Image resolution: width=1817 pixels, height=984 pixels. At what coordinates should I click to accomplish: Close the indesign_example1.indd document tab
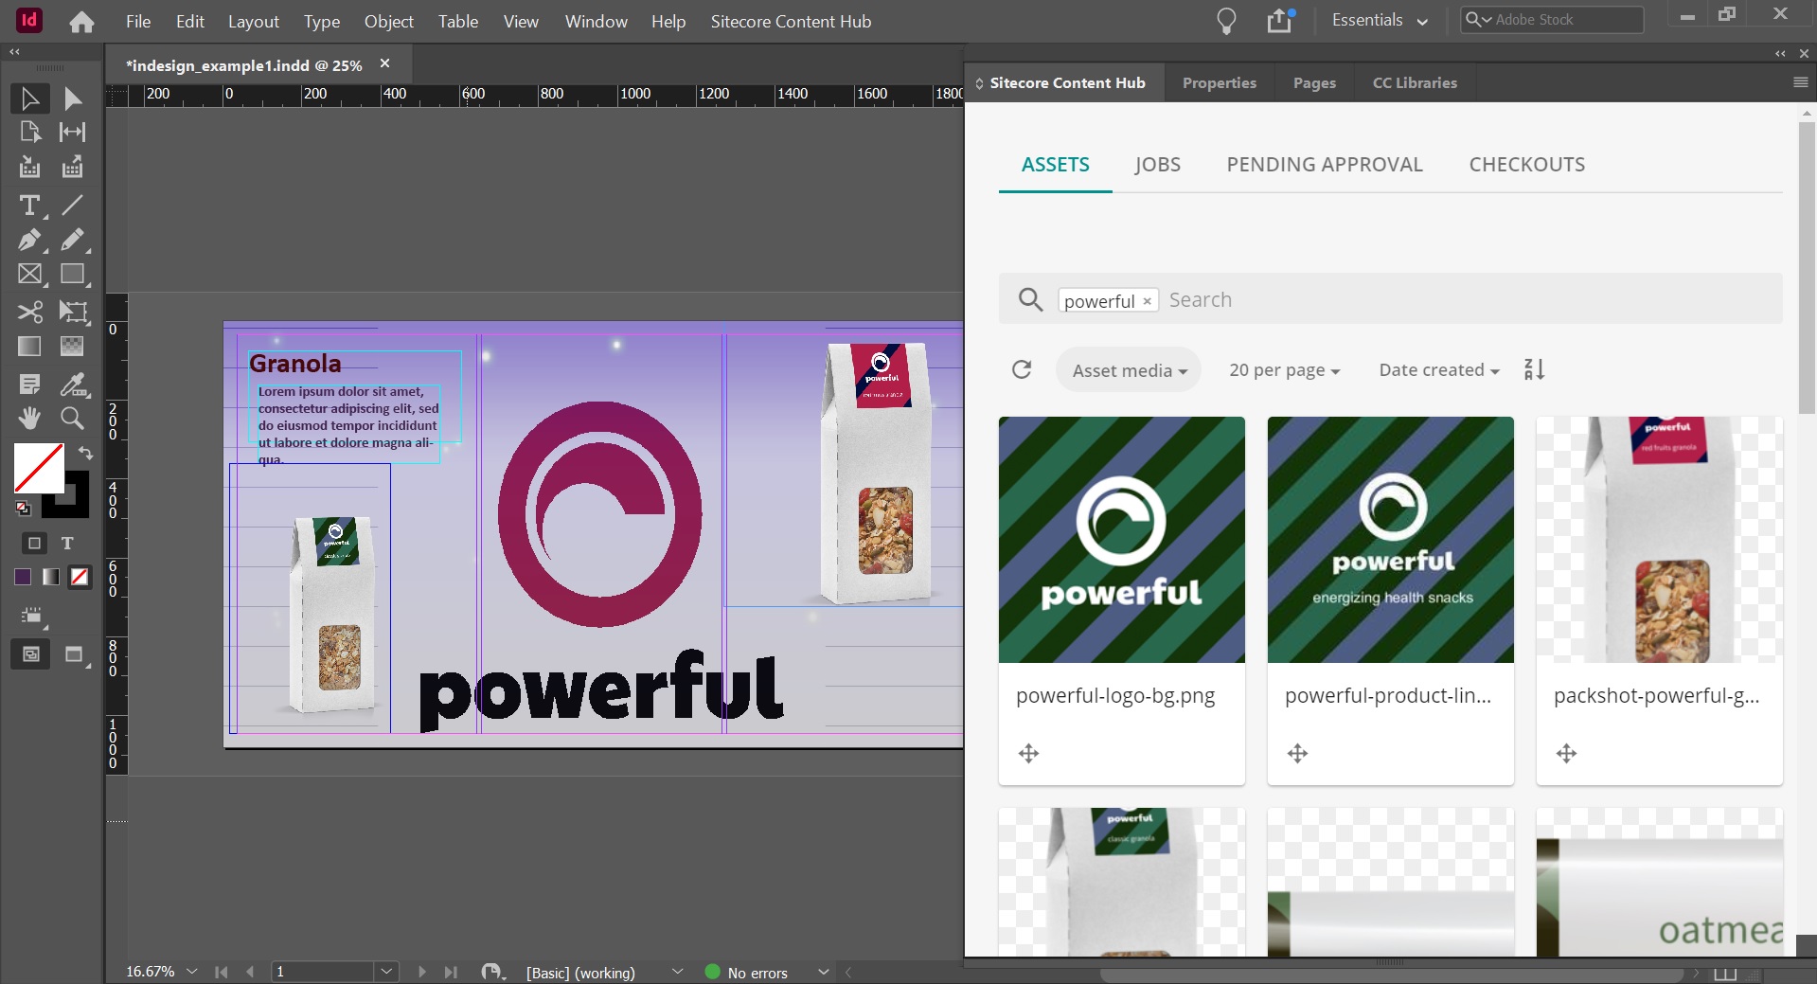click(x=384, y=63)
